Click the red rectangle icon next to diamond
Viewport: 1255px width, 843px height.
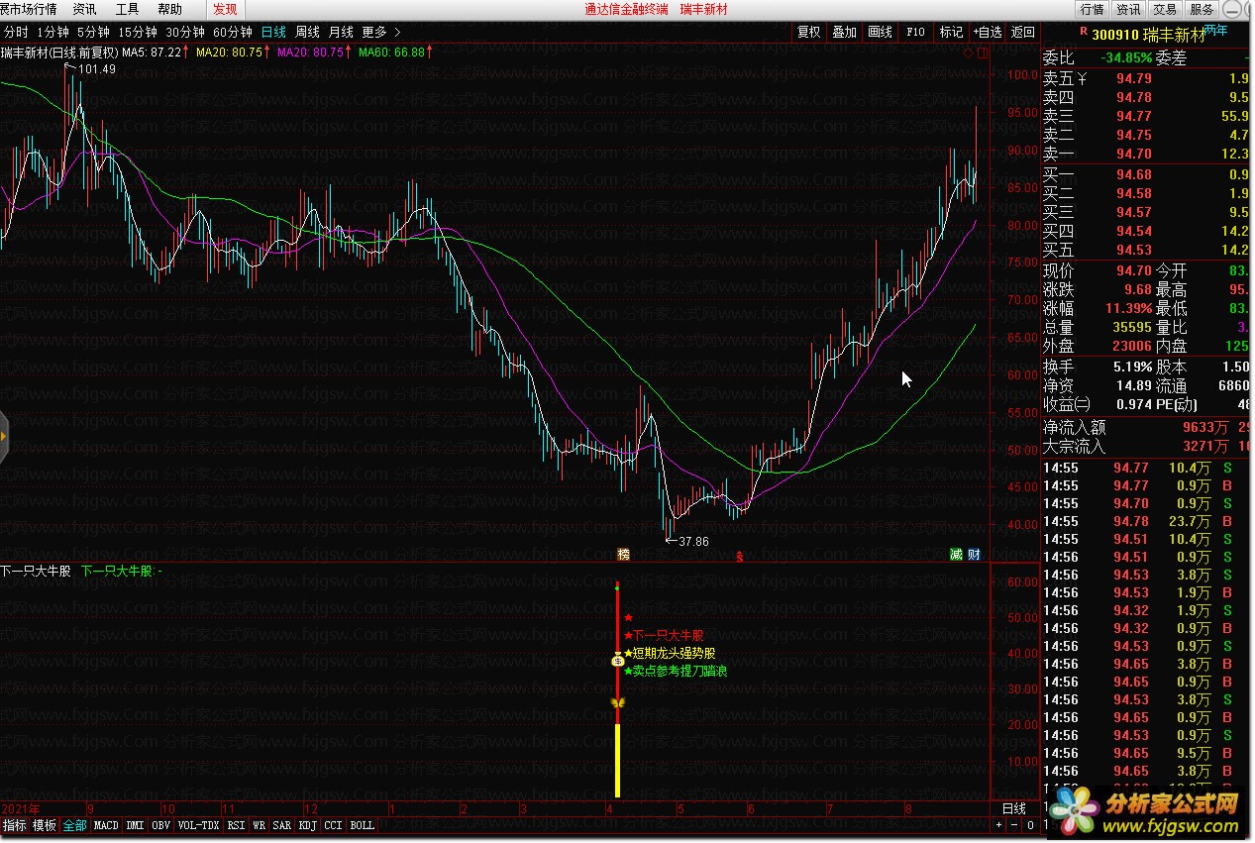pos(982,53)
